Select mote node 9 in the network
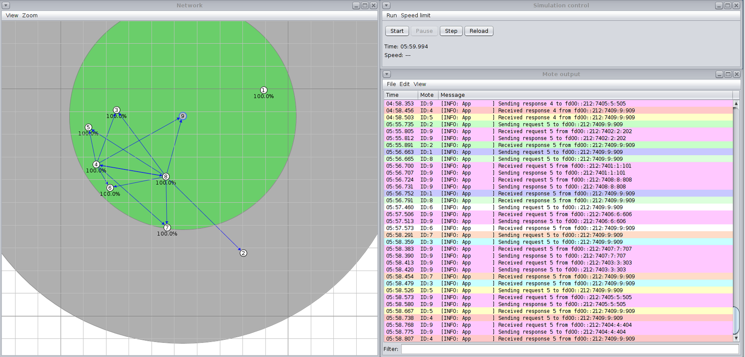The height and width of the screenshot is (357, 745). [183, 116]
